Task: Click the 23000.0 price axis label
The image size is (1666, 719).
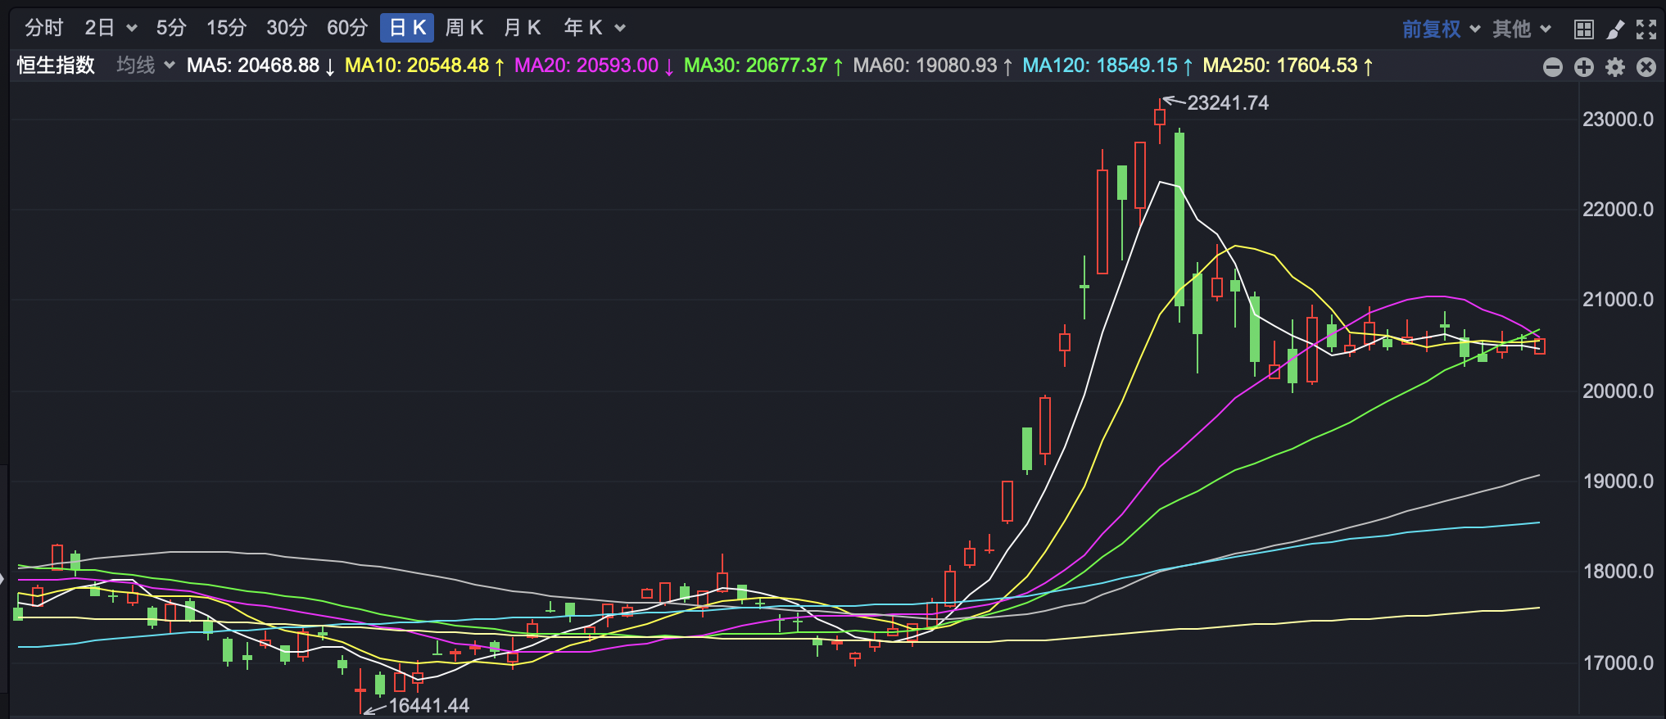Action: (x=1618, y=120)
